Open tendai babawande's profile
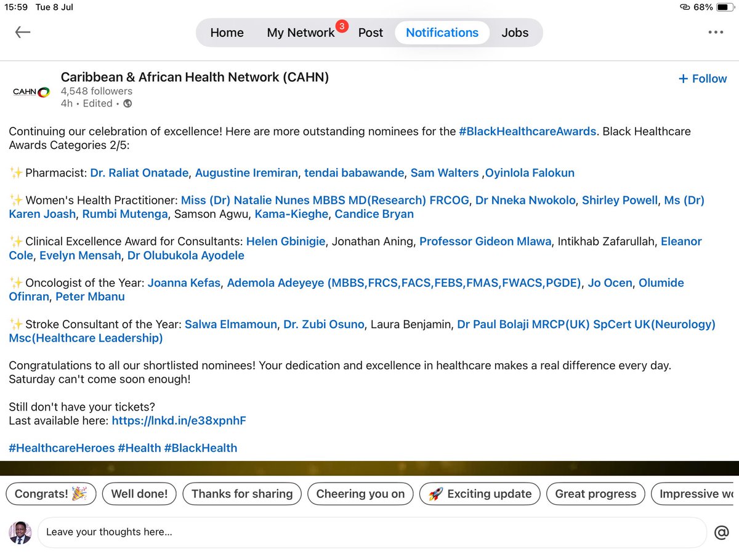Viewport: 739px width, 554px height. (x=354, y=173)
